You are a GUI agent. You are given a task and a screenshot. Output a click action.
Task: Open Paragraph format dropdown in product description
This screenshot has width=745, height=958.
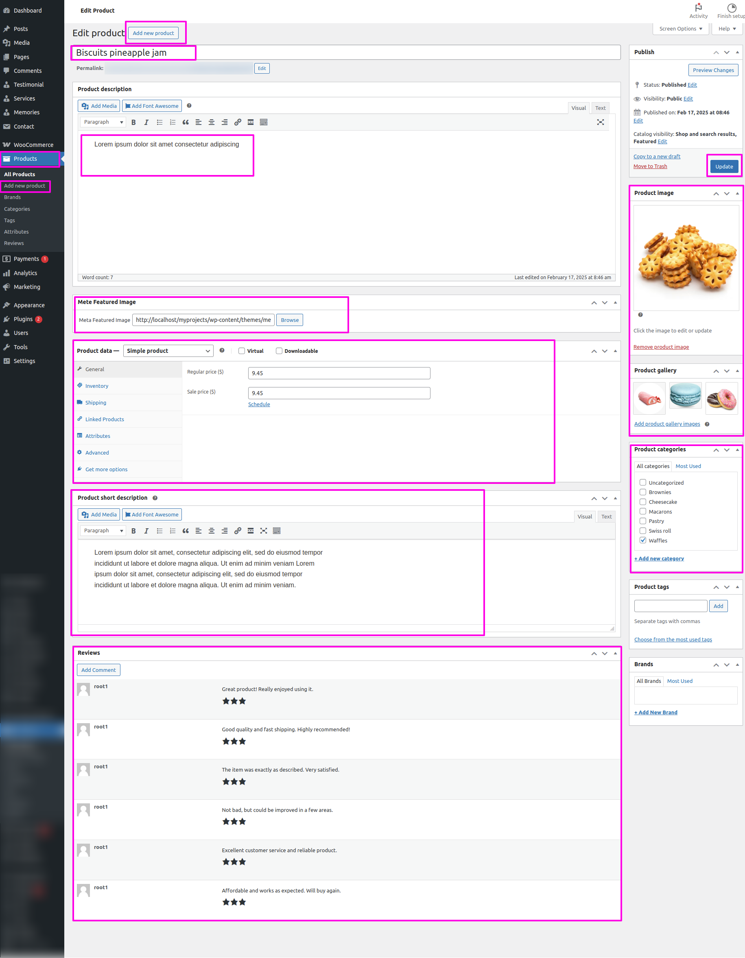[x=103, y=122]
